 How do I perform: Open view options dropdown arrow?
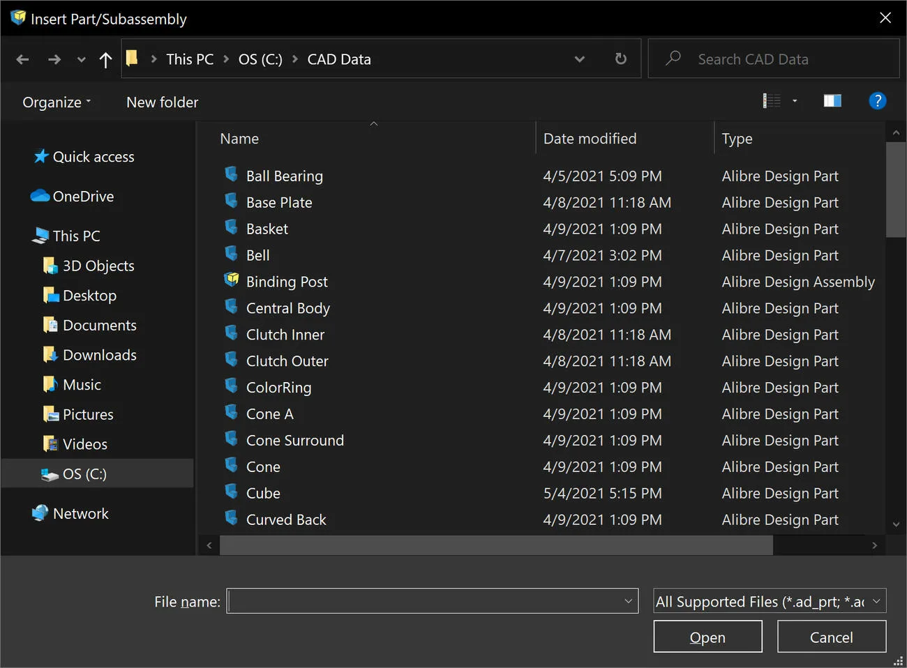click(x=795, y=101)
